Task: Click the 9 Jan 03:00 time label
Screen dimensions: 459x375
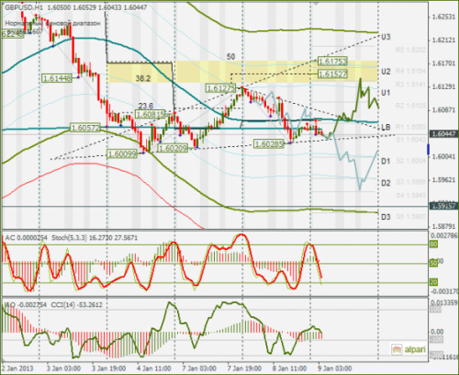Action: 334,369
